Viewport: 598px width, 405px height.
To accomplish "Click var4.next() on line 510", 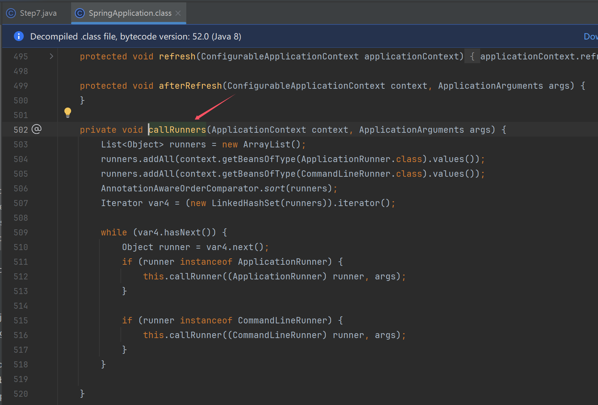I will coord(235,247).
